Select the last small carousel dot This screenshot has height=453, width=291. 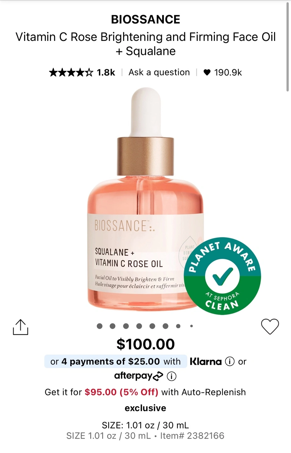191,326
